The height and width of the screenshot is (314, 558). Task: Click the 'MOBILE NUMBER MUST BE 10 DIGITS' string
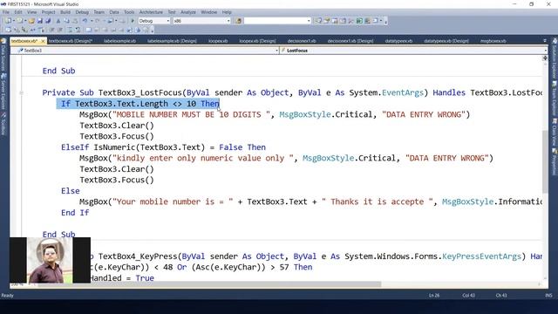pyautogui.click(x=191, y=114)
